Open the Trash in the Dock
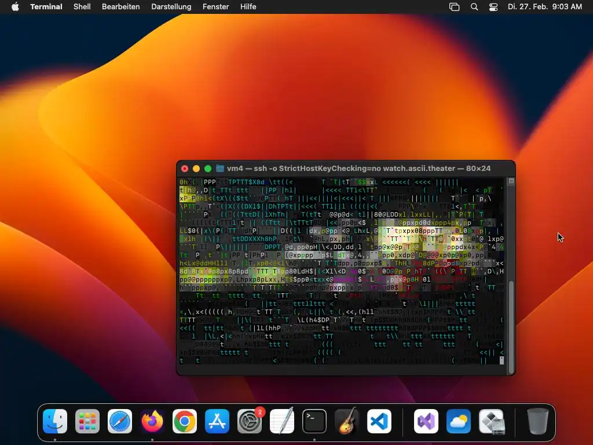593x445 pixels. pos(537,421)
